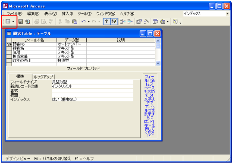Open the 挿入(I) menu
The image size is (233, 163).
click(67, 14)
